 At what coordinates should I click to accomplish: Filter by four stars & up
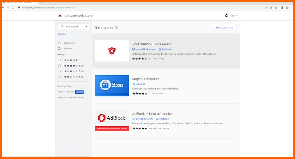[x=59, y=66]
